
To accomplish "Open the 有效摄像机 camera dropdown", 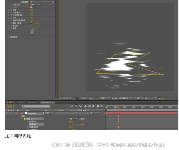I will (126, 98).
